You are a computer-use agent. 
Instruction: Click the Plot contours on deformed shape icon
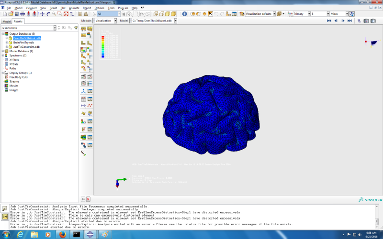[x=83, y=50]
